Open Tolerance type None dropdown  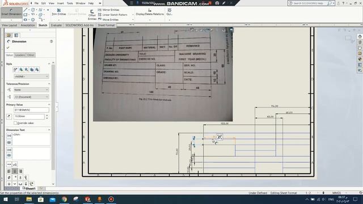tap(31, 90)
